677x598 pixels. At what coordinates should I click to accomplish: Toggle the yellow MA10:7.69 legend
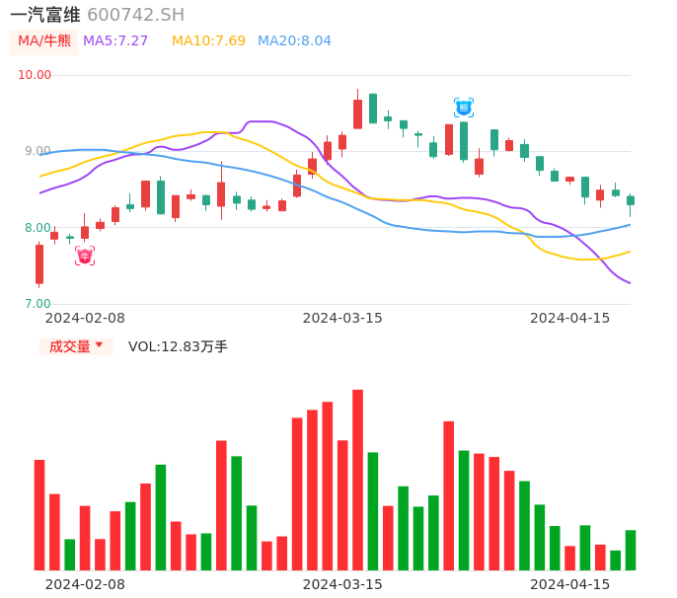208,41
